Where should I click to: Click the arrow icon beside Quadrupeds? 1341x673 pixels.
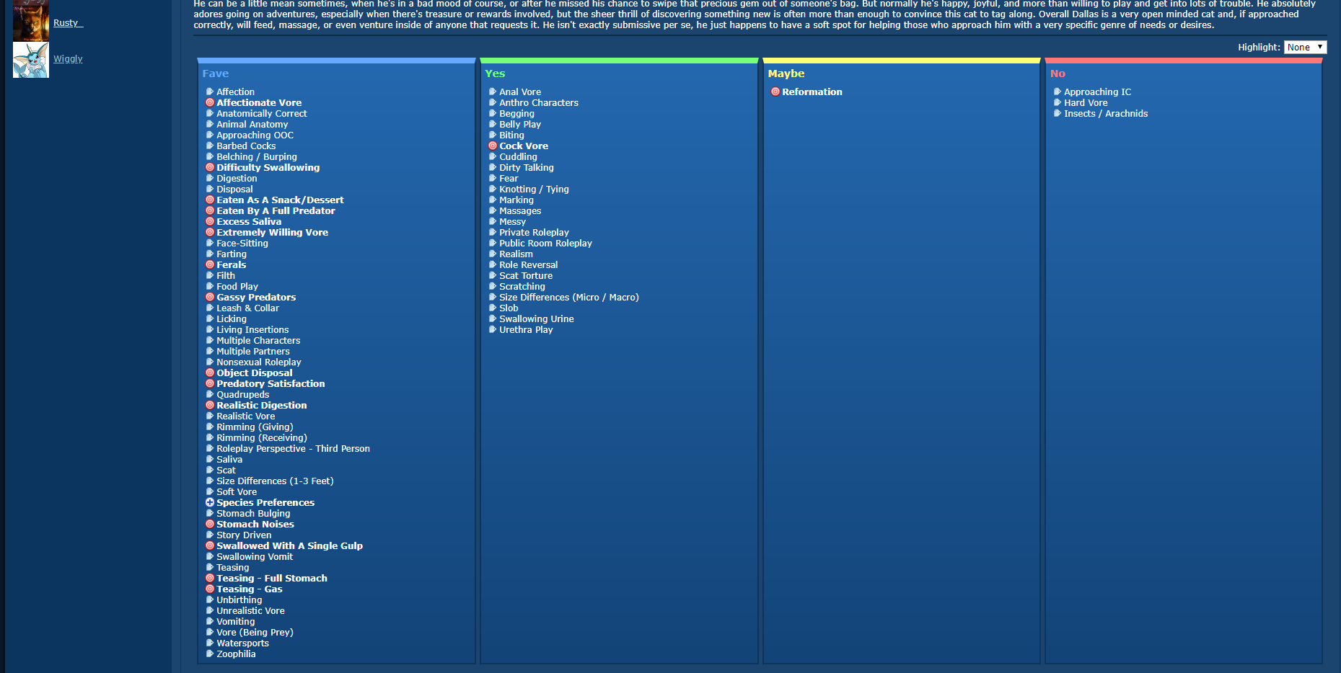pos(210,394)
